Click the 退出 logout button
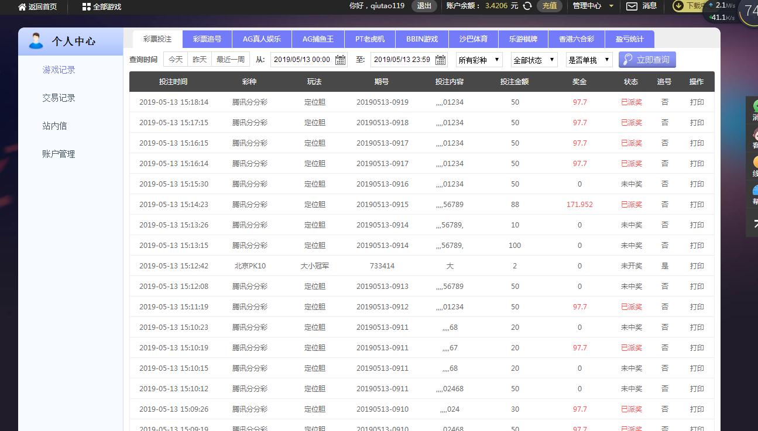Viewport: 758px width, 431px height. (424, 6)
